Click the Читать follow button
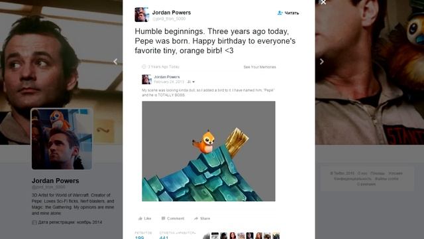424x239 pixels. (288, 13)
